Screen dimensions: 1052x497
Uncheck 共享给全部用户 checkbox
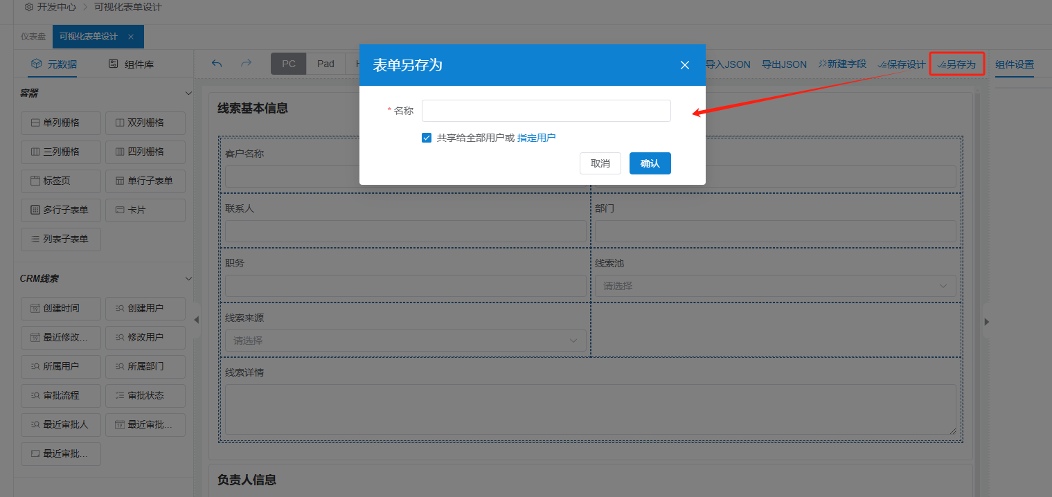pos(427,138)
